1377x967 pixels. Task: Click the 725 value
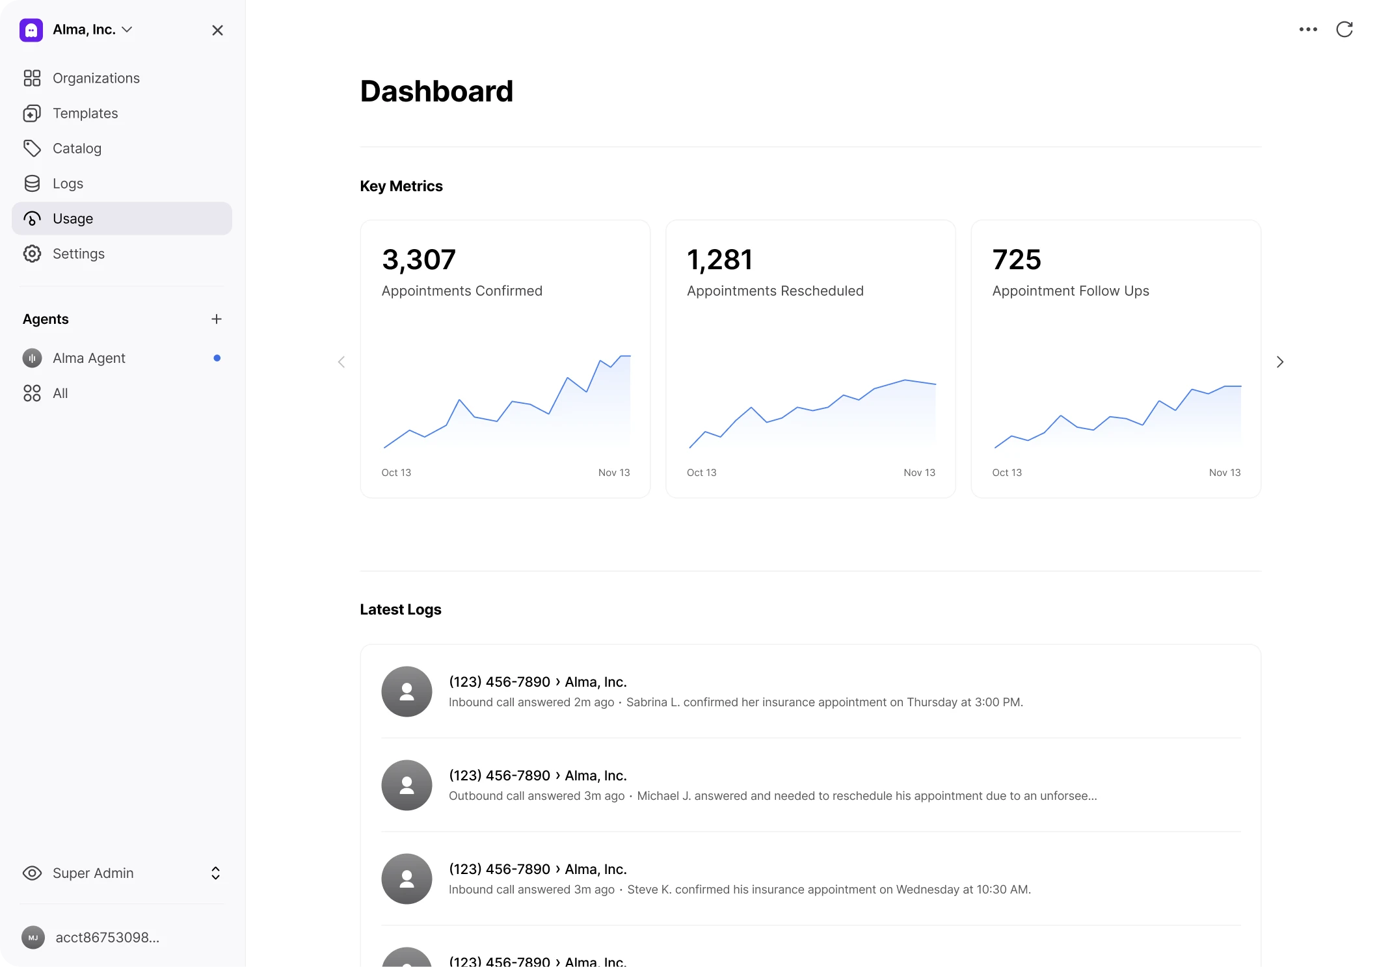(1017, 260)
